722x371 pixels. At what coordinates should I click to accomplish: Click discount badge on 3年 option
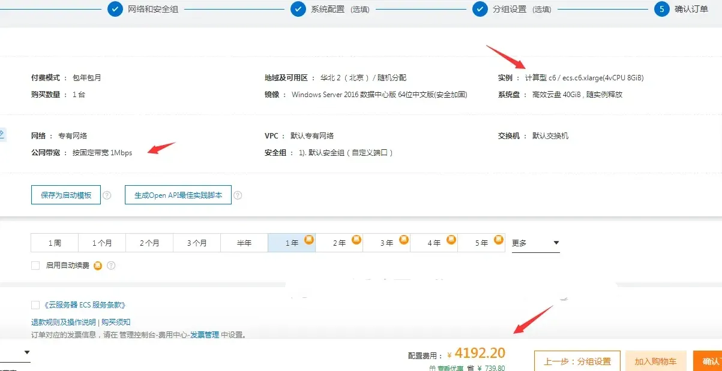pyautogui.click(x=403, y=239)
